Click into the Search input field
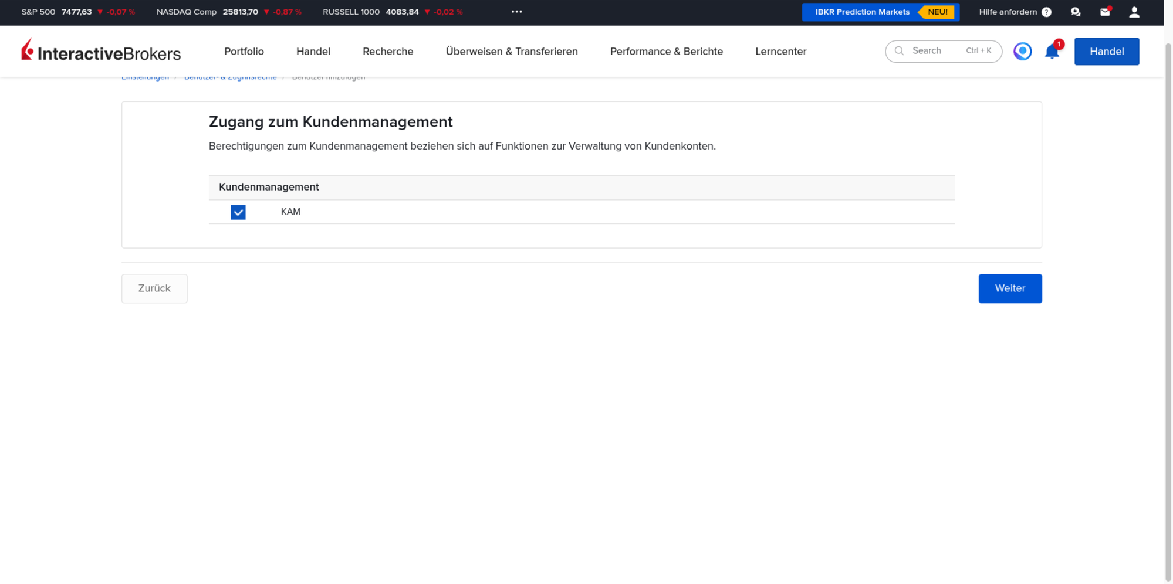 (943, 51)
